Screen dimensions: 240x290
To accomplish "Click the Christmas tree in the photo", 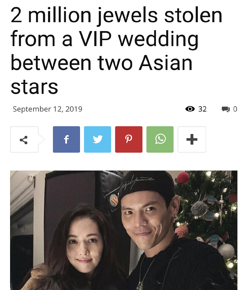I will (207, 222).
